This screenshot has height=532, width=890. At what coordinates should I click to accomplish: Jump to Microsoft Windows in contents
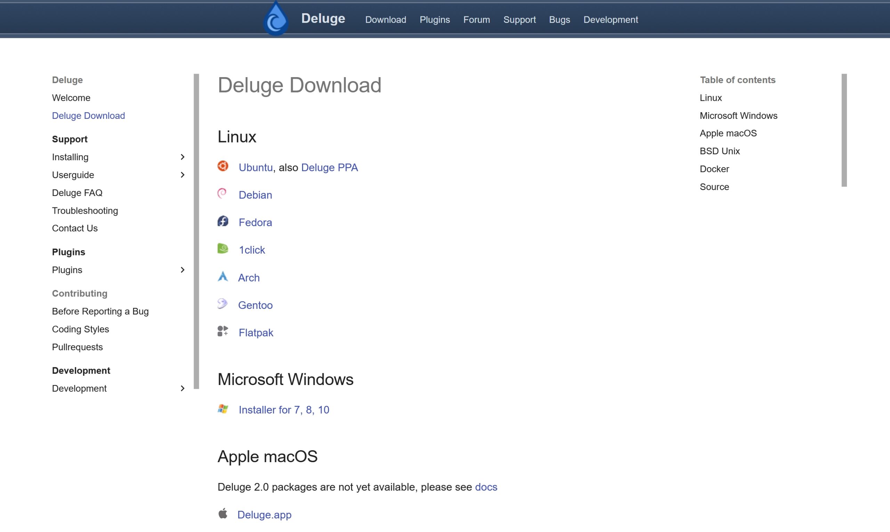tap(738, 116)
